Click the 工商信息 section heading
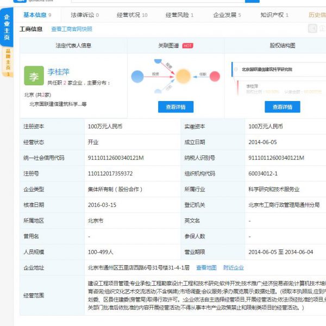326x326 pixels. point(31,29)
